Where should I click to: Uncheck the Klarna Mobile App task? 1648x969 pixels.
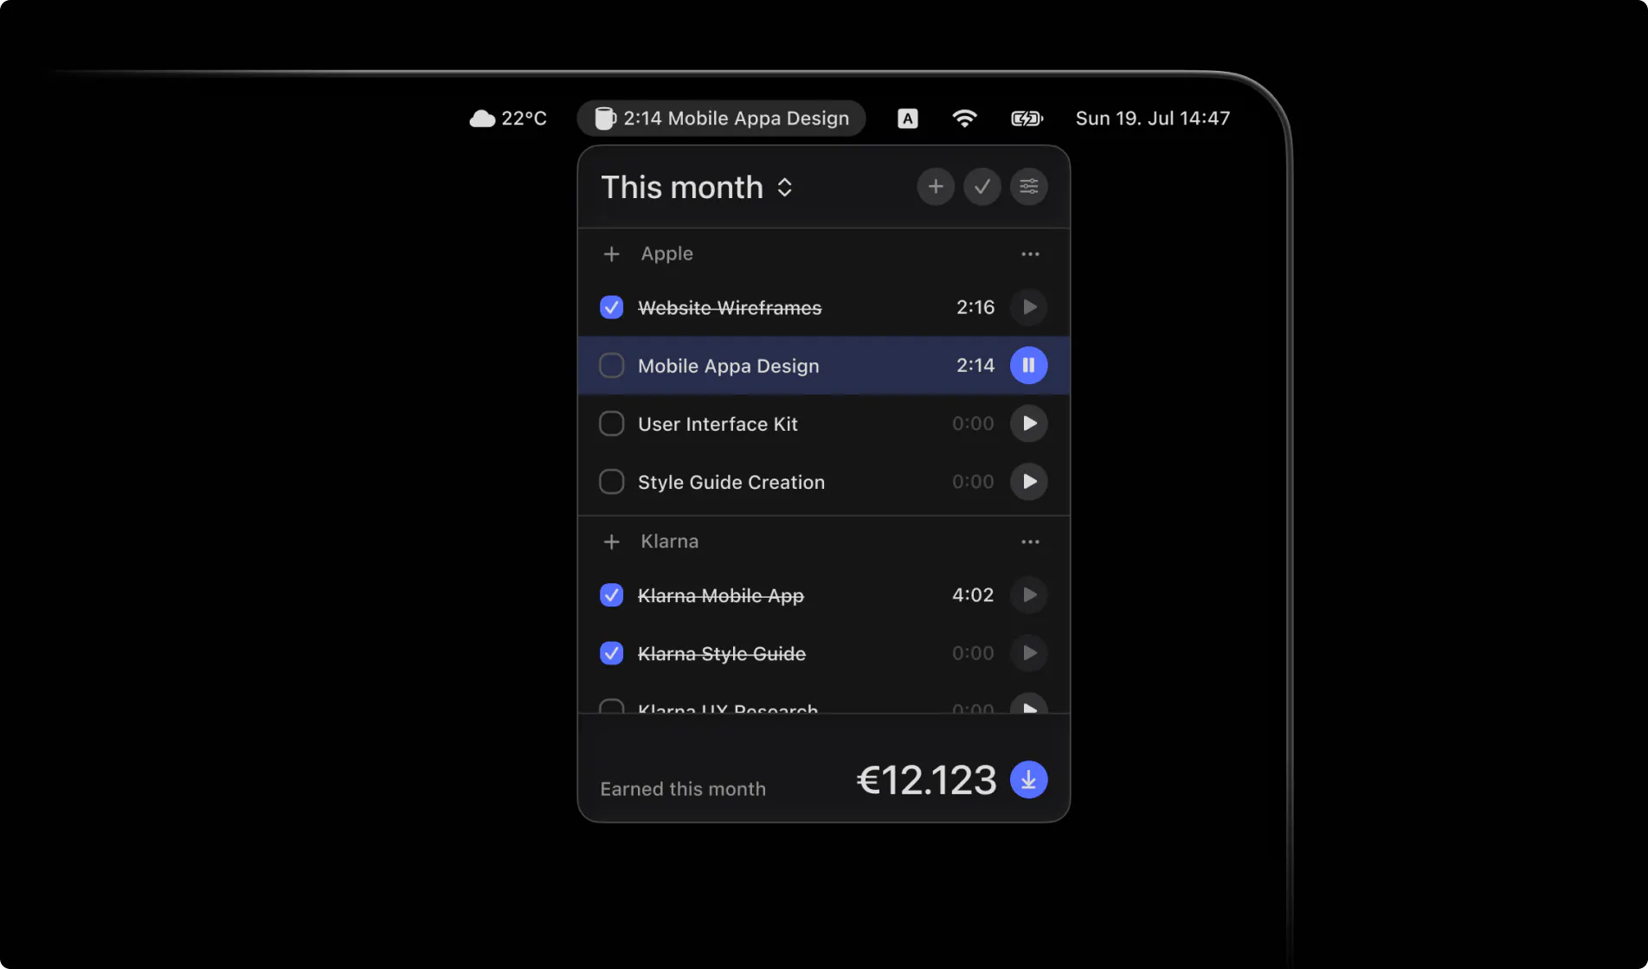(x=612, y=595)
